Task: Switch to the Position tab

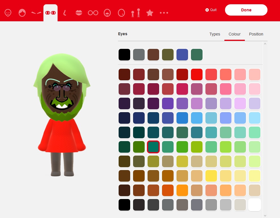Action: 256,34
